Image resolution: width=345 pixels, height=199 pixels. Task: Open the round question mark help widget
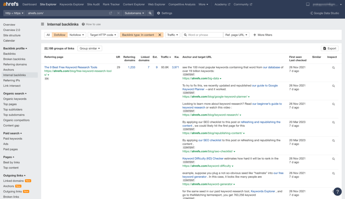337,192
